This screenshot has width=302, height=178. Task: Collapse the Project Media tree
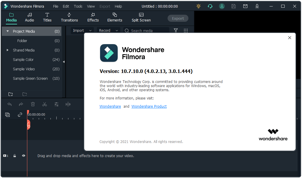tap(8, 31)
